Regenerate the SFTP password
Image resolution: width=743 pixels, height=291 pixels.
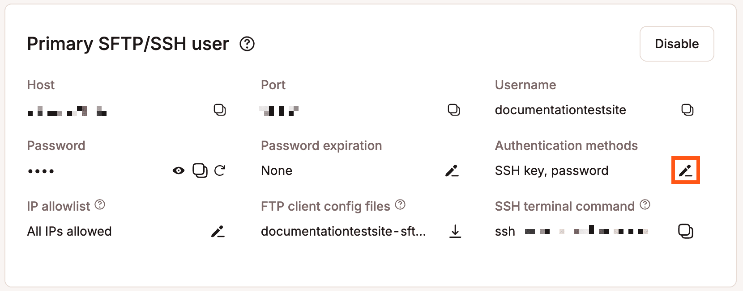tap(220, 170)
